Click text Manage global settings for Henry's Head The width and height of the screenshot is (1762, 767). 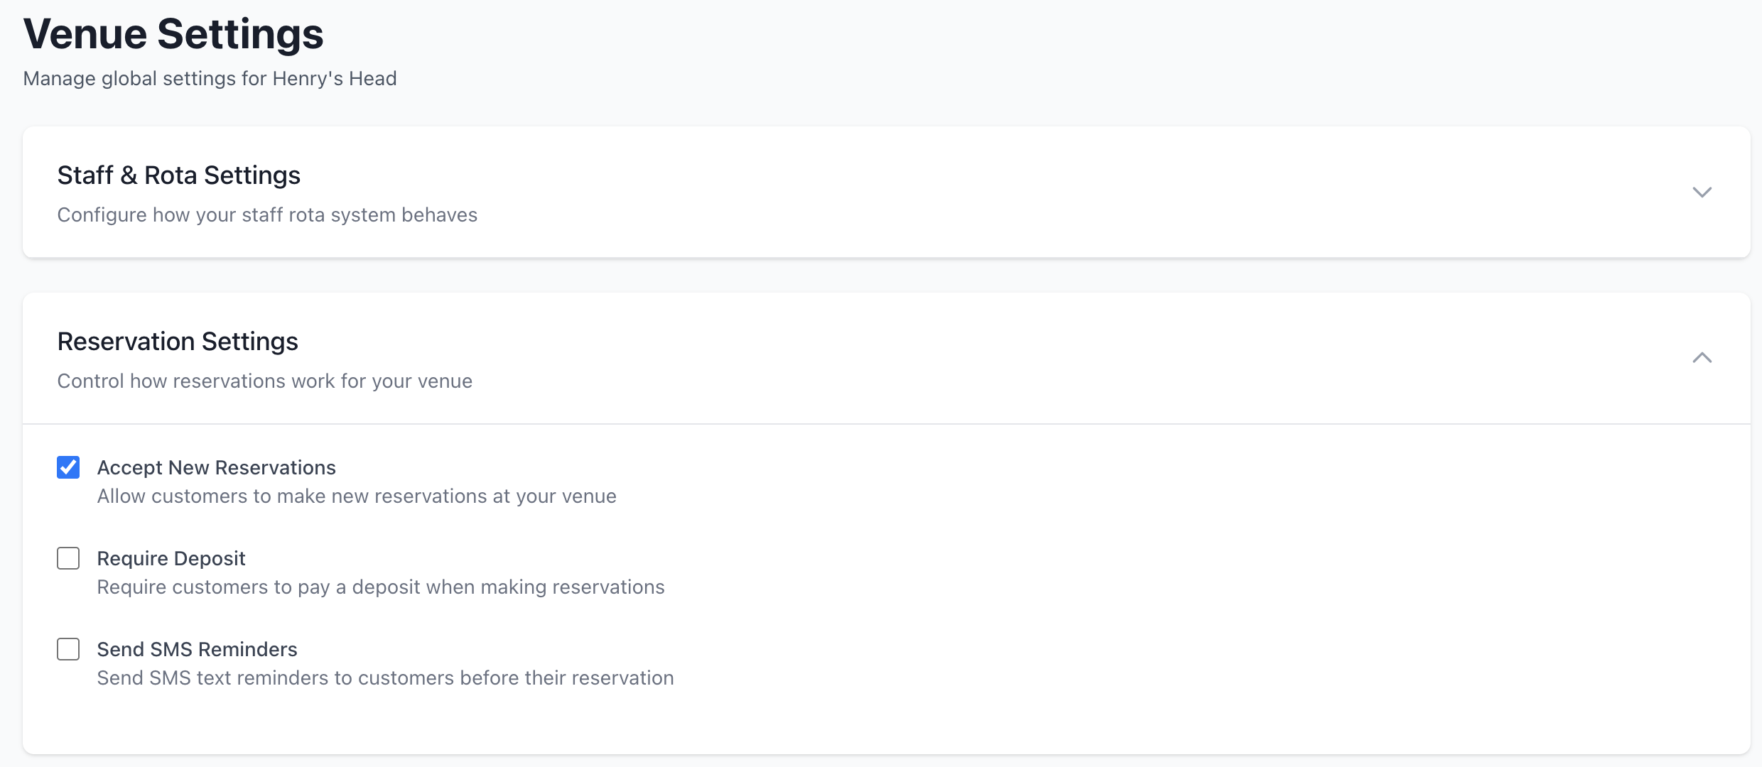tap(210, 78)
